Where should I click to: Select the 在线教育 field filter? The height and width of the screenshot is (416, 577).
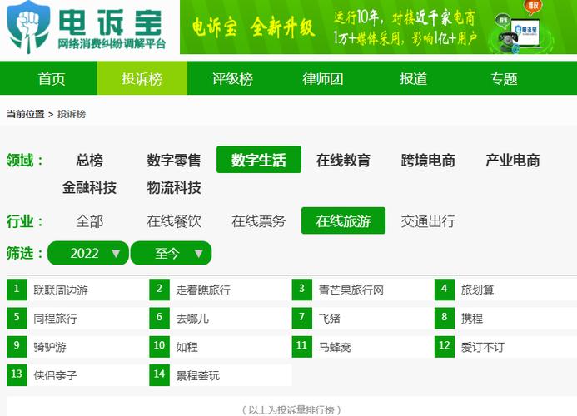coord(343,160)
